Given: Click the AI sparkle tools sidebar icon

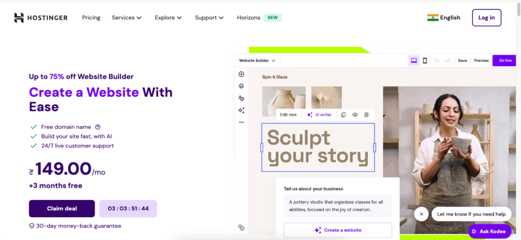Looking at the screenshot, I should coord(241,110).
